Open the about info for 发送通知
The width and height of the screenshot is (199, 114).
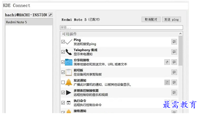coord(174,82)
